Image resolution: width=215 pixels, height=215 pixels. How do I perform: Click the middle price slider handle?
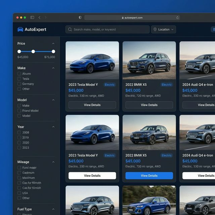[33, 51]
